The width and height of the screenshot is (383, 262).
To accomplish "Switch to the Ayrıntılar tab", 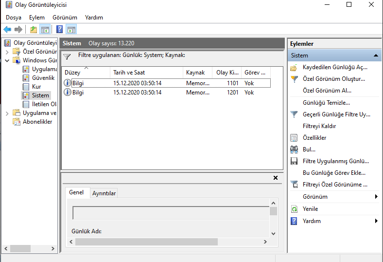I will (104, 193).
